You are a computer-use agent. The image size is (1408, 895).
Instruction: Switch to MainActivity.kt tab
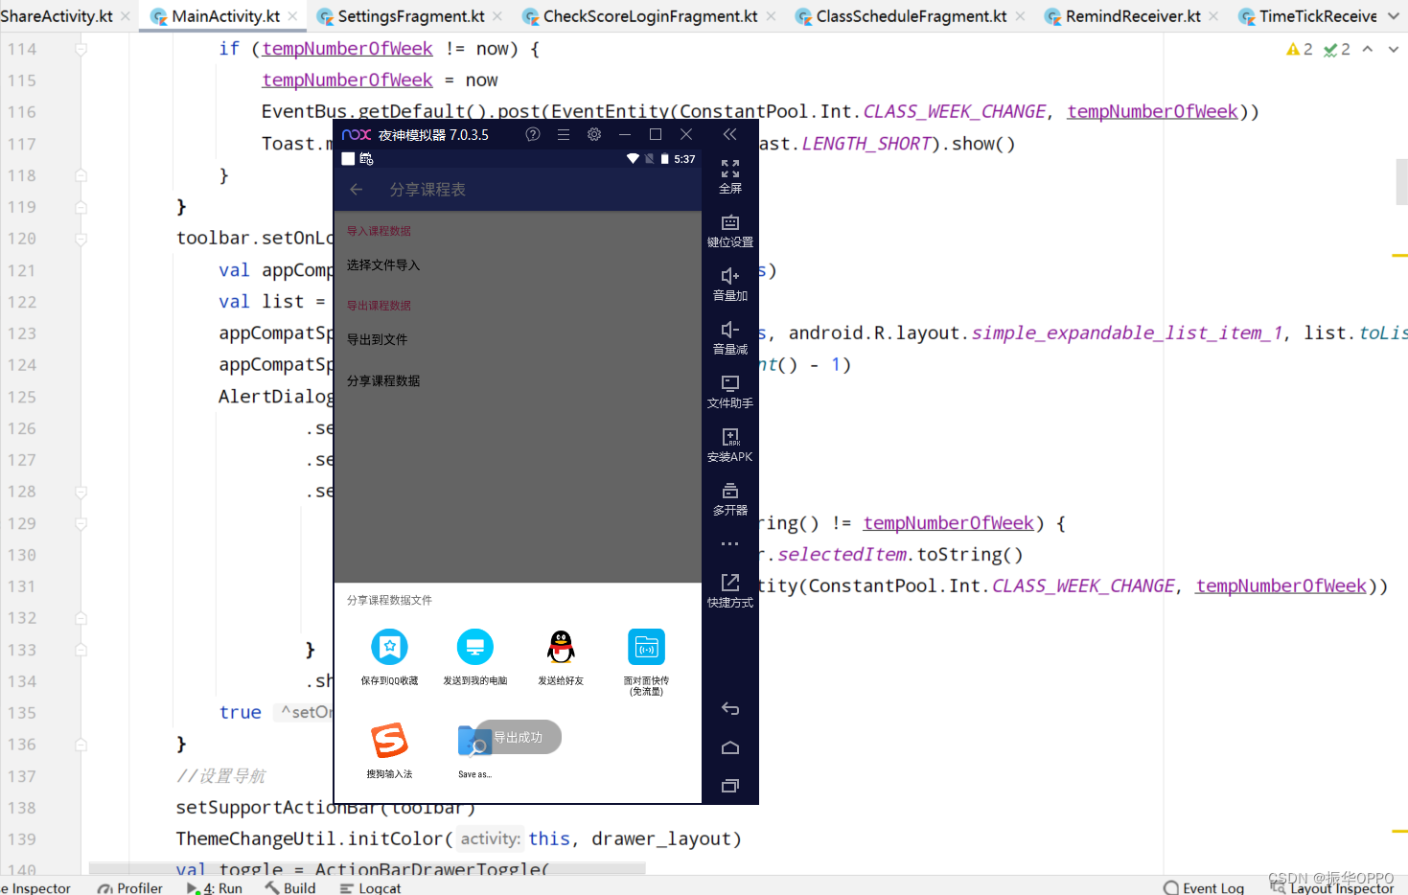[225, 16]
